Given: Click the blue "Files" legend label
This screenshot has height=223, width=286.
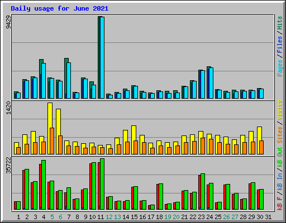Looking at the screenshot, I should pyautogui.click(x=280, y=45).
